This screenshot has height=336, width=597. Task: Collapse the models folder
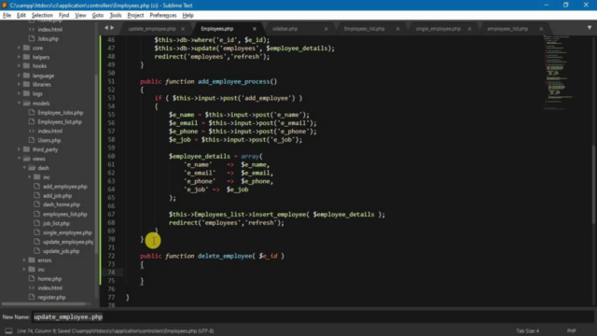coord(19,104)
